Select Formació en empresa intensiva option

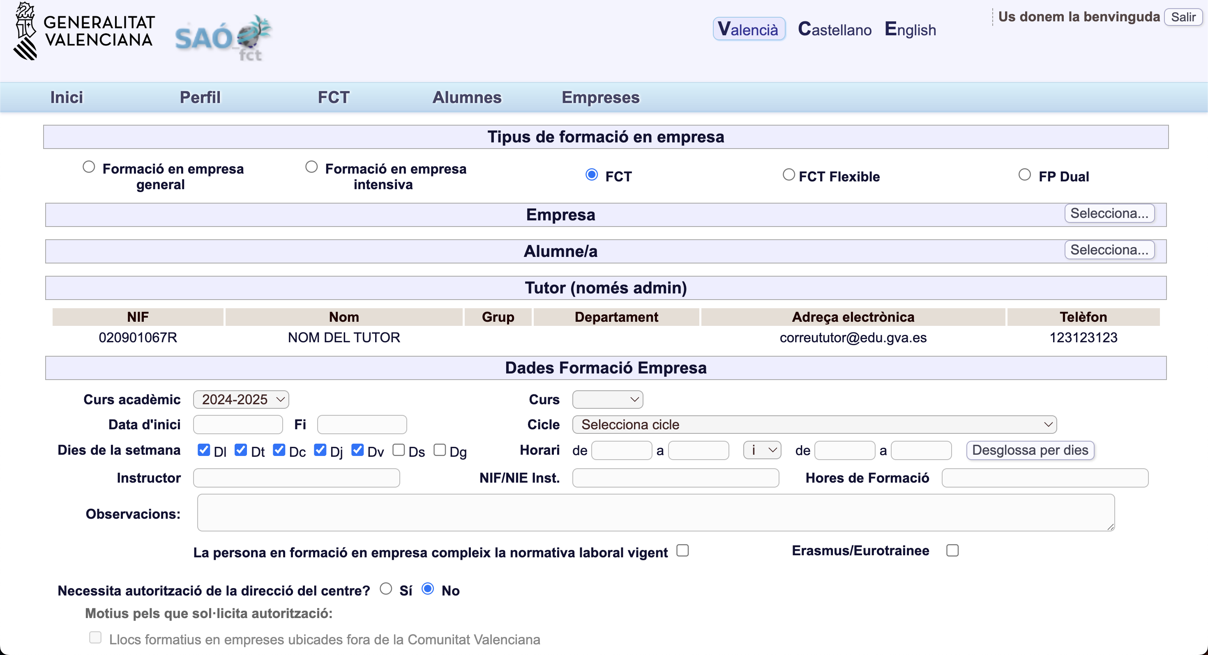[311, 167]
